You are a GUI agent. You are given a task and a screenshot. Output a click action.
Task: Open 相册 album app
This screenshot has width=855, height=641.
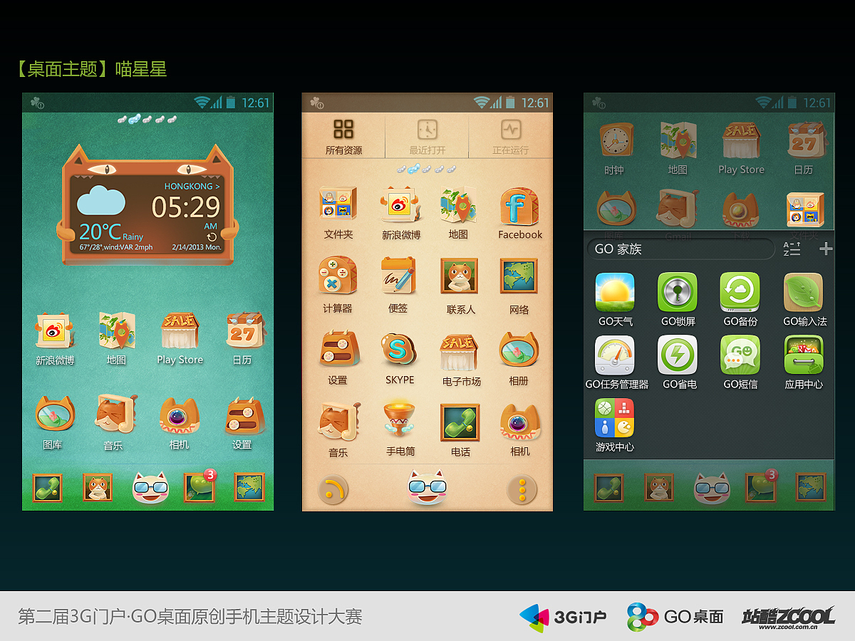click(x=519, y=350)
